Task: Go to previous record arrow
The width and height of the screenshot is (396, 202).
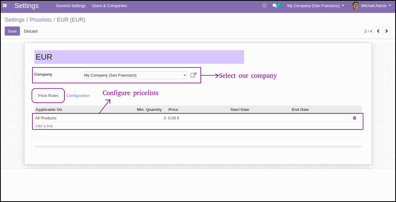Action: 378,31
